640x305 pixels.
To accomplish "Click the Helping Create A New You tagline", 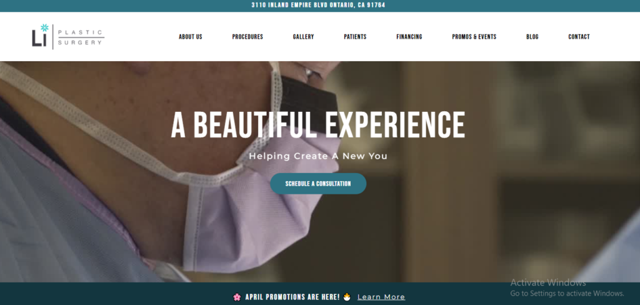I will 318,156.
